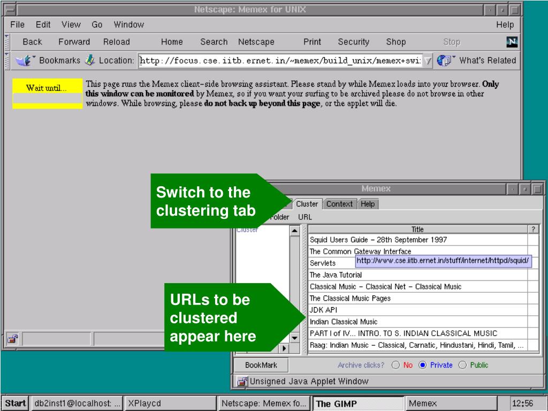Click the page proxy icon beside Location
Viewport: 548px width, 411px height.
tap(90, 60)
